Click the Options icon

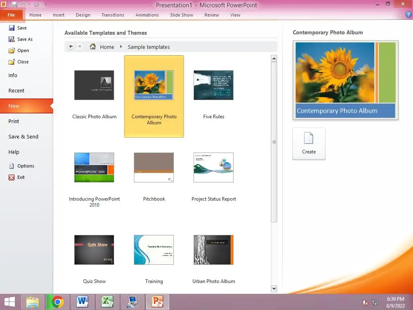coord(12,166)
